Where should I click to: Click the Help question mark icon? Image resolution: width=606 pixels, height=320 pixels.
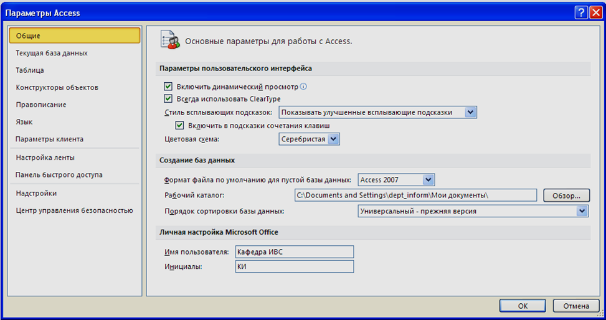pyautogui.click(x=581, y=12)
